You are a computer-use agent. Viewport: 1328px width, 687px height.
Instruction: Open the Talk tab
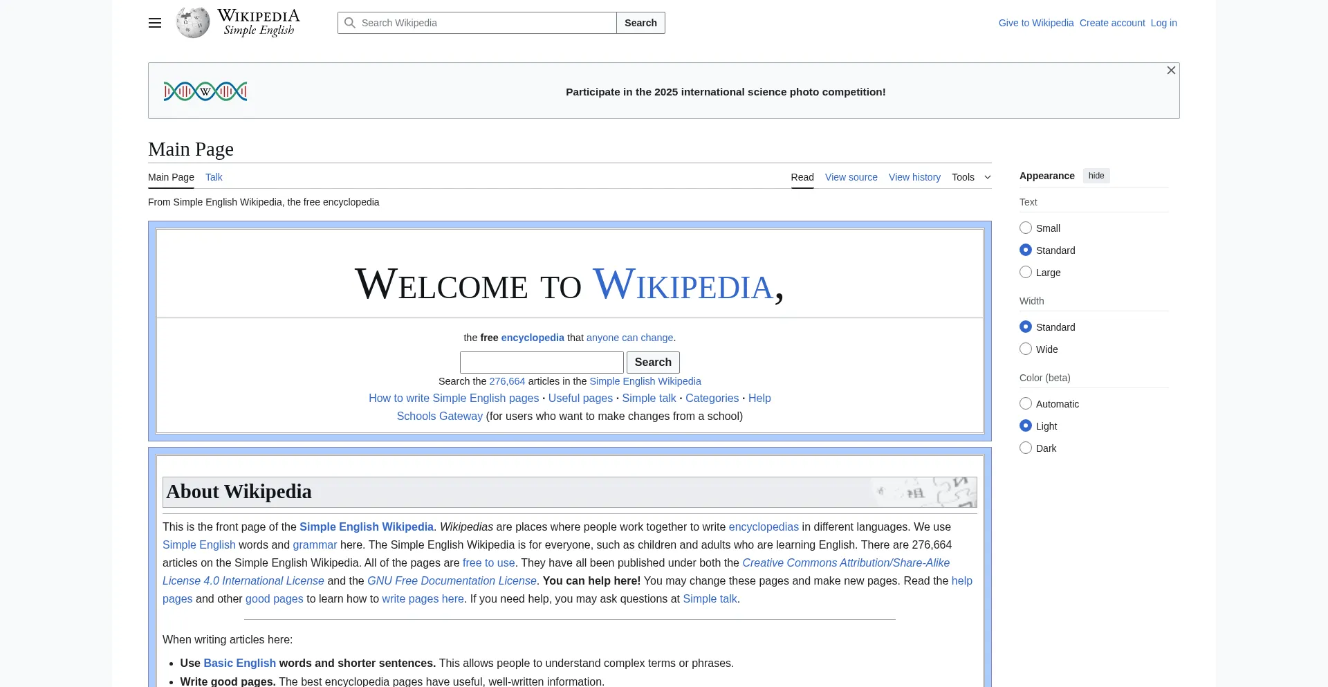coord(214,177)
